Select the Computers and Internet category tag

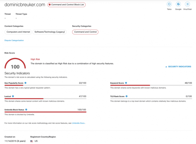18,32
